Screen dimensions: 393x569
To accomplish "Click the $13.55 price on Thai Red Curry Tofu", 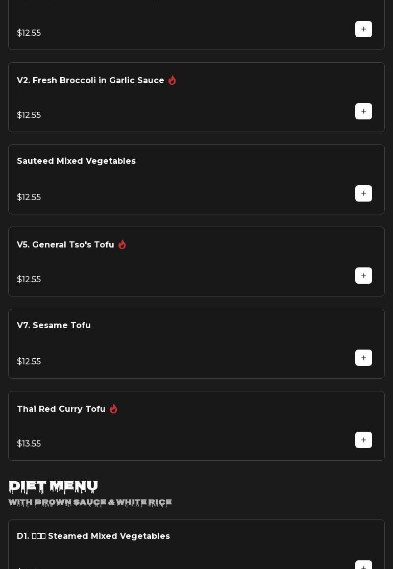I will click(29, 444).
